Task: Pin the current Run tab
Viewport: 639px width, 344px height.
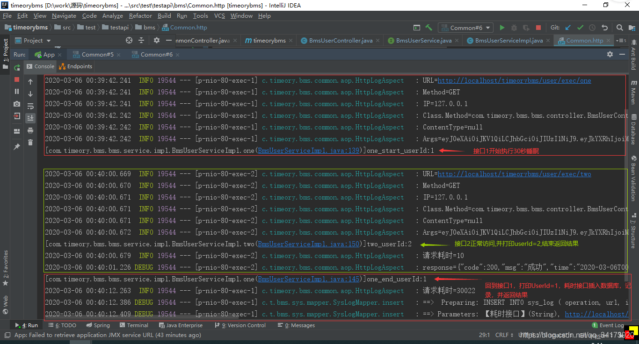Action: [17, 147]
